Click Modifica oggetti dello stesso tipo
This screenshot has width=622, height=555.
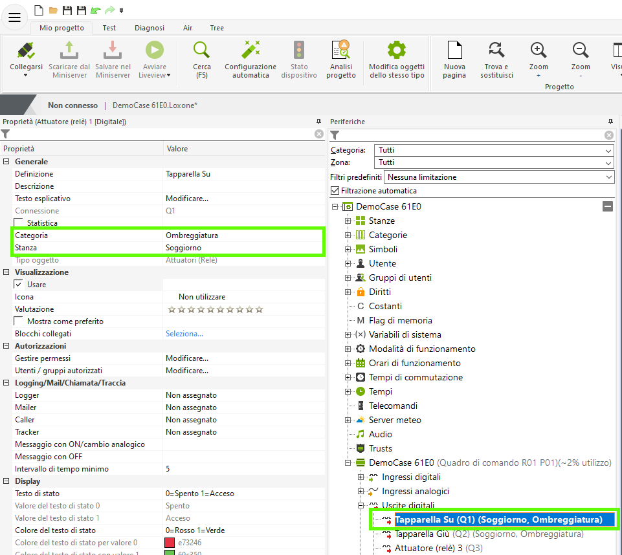coord(396,50)
